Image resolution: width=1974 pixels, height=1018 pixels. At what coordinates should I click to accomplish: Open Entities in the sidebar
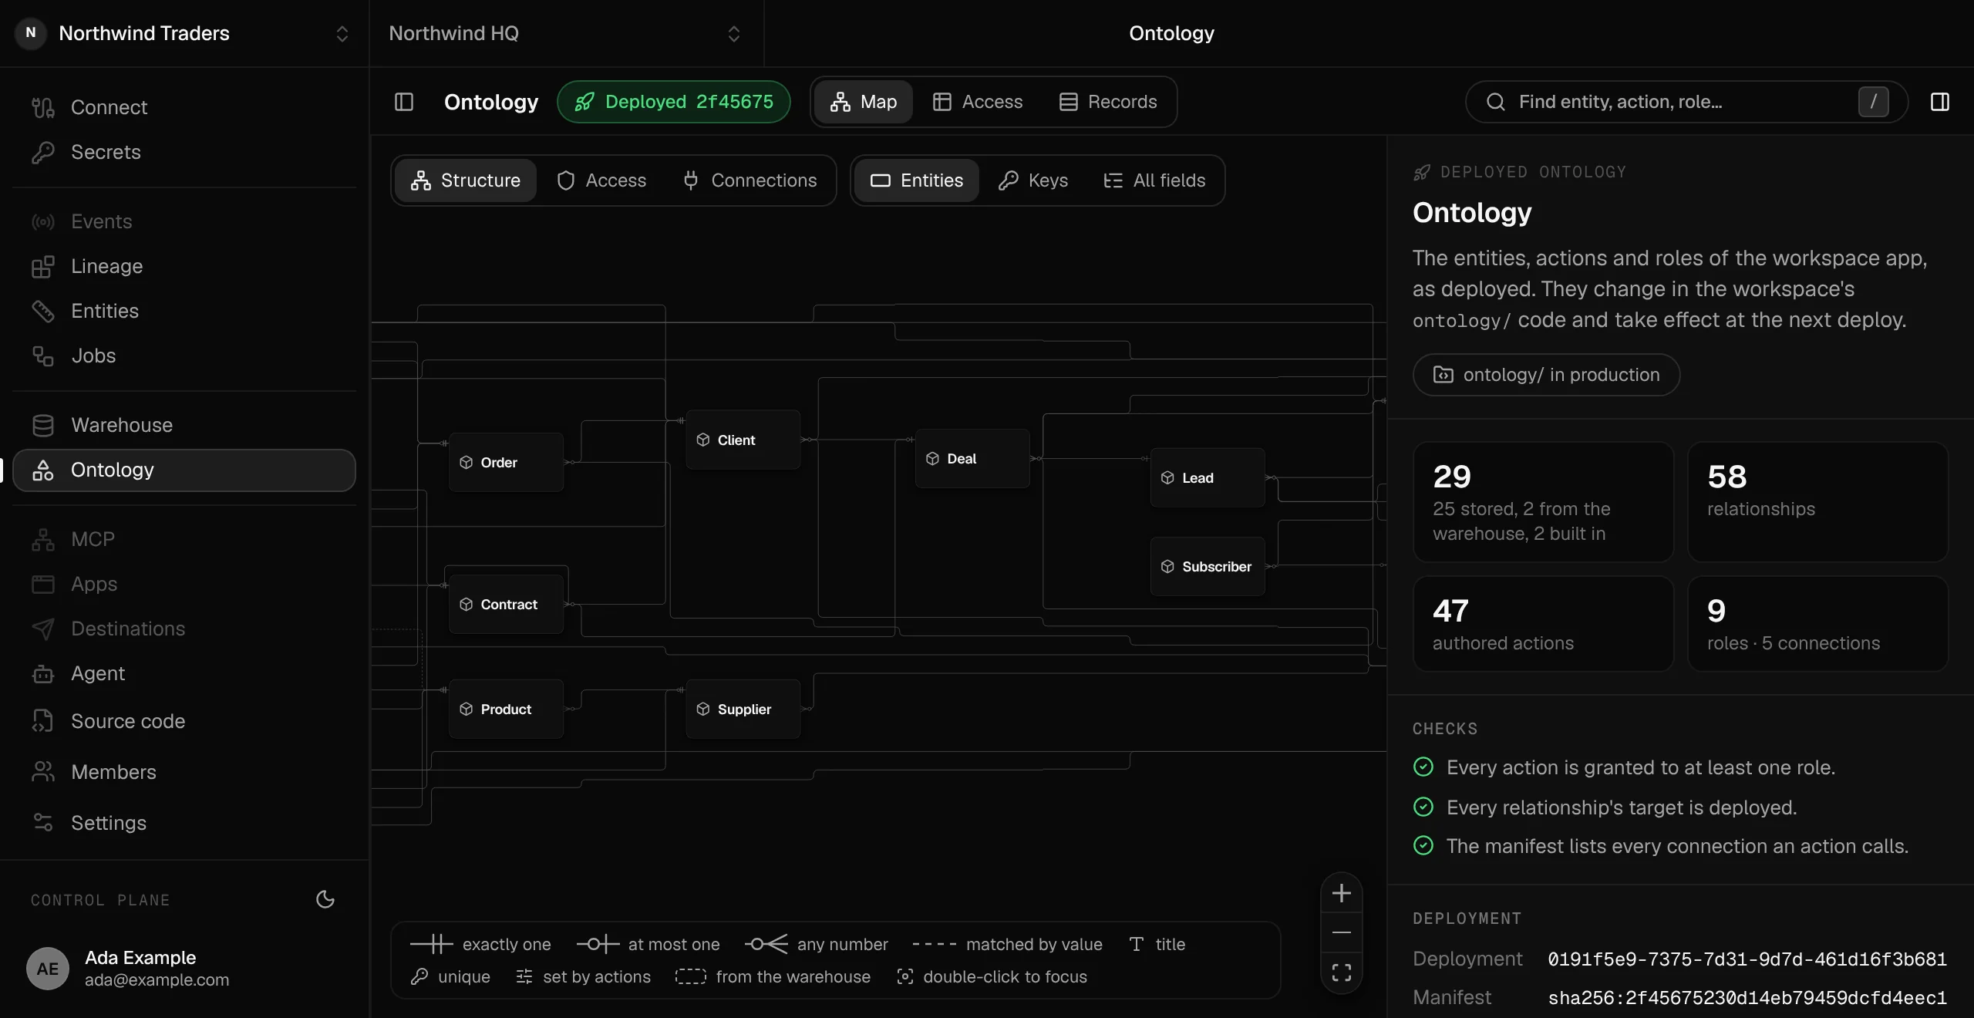point(184,311)
